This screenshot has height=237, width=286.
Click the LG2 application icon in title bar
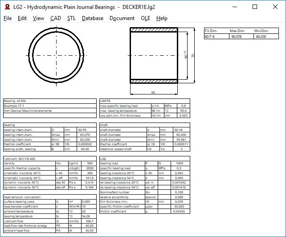(x=7, y=7)
